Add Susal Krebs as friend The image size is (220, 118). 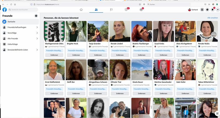click(163, 51)
